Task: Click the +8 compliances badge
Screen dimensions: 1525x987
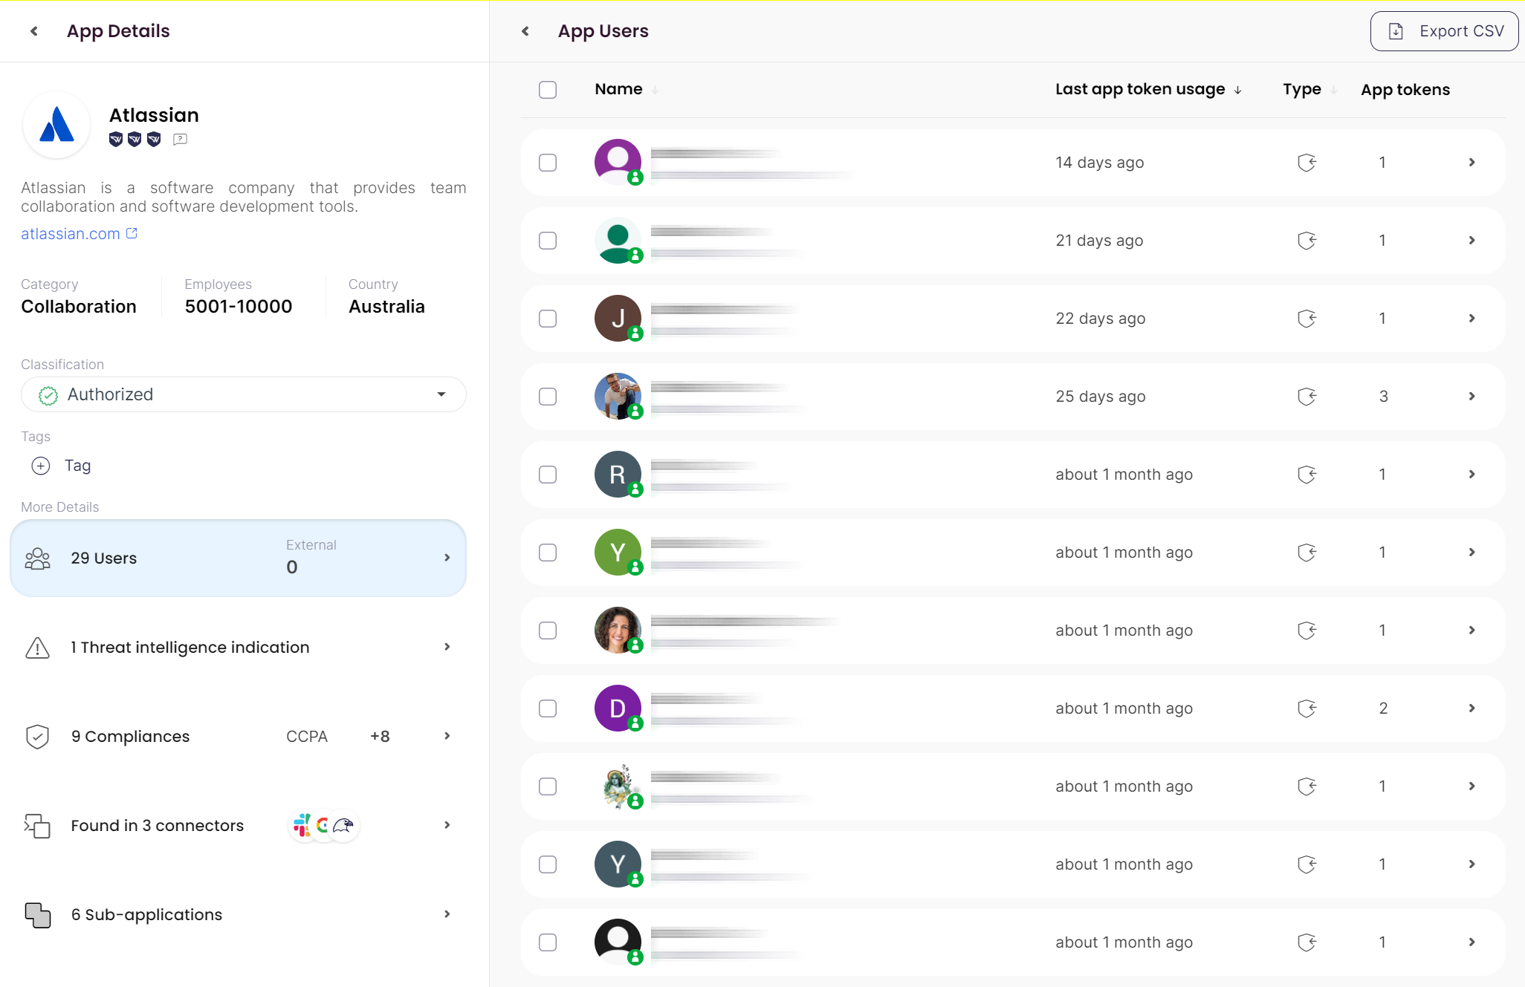Action: coord(380,737)
